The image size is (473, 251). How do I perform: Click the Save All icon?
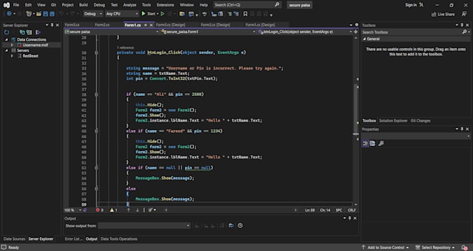(x=52, y=14)
